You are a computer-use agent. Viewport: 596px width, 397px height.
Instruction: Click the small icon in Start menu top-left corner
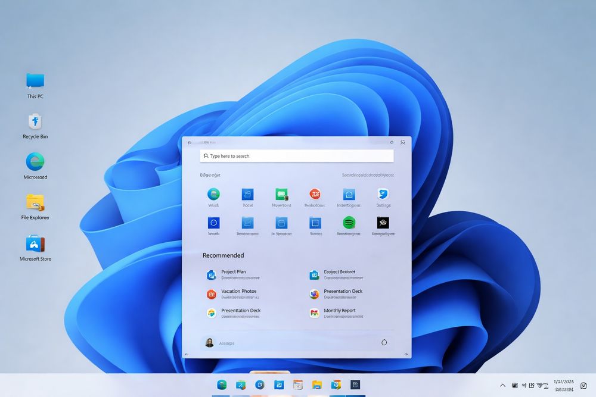(190, 143)
